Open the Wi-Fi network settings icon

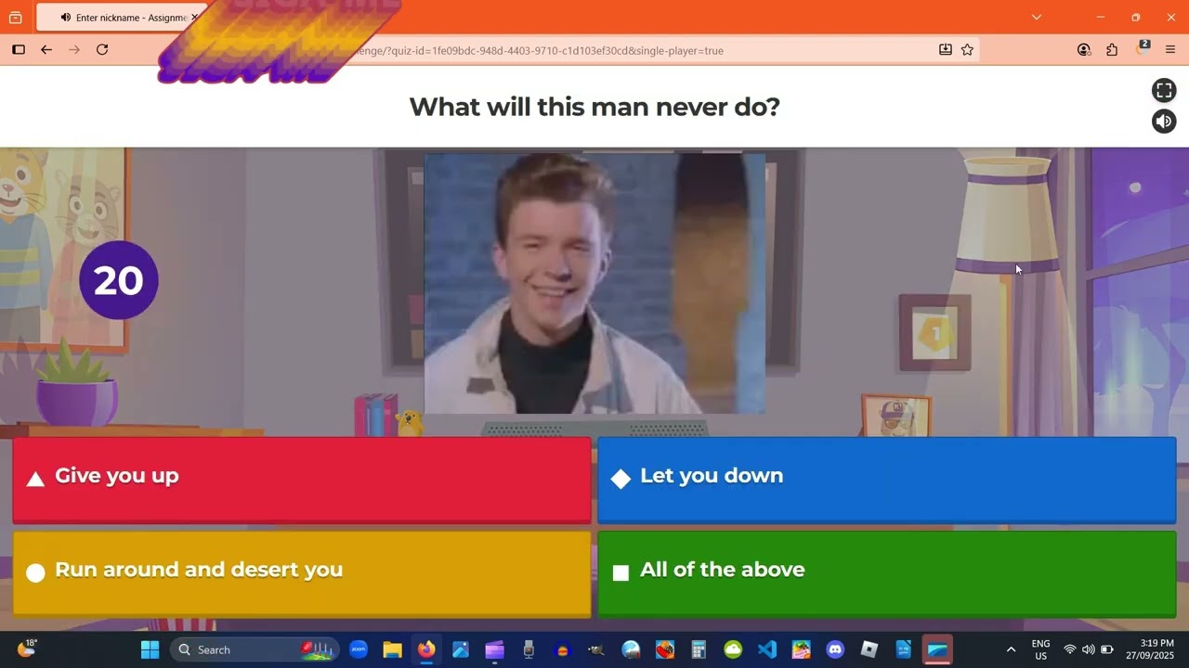click(x=1070, y=649)
